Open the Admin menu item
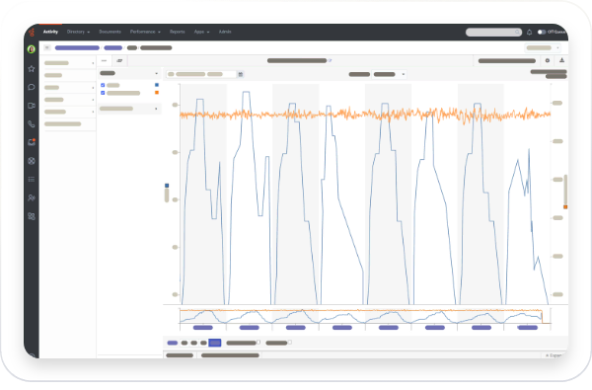 (225, 32)
